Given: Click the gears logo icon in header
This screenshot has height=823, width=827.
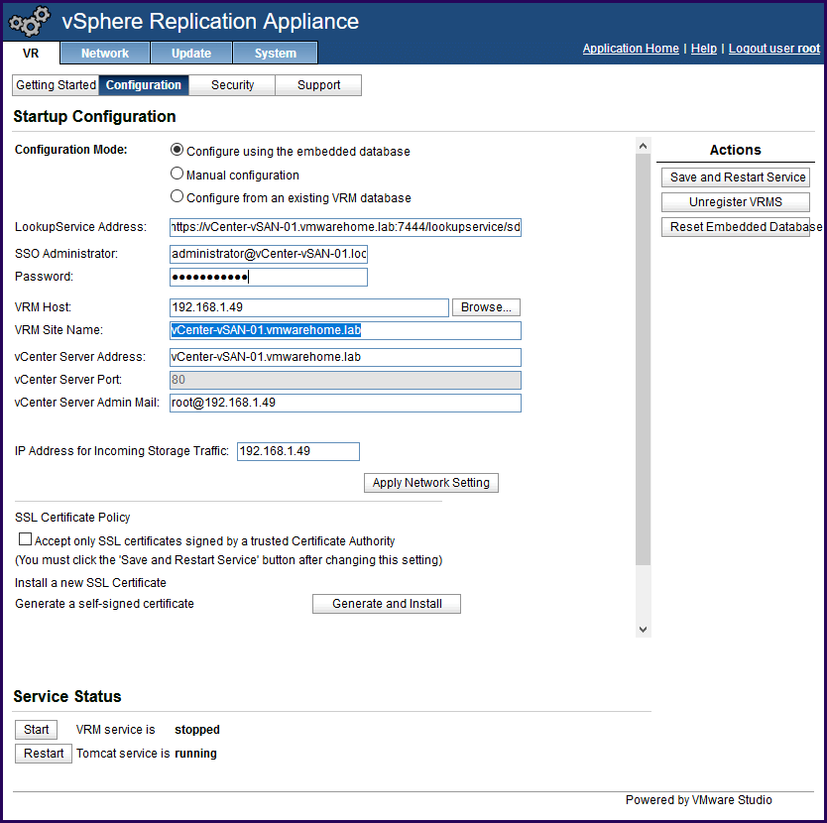Looking at the screenshot, I should 30,21.
